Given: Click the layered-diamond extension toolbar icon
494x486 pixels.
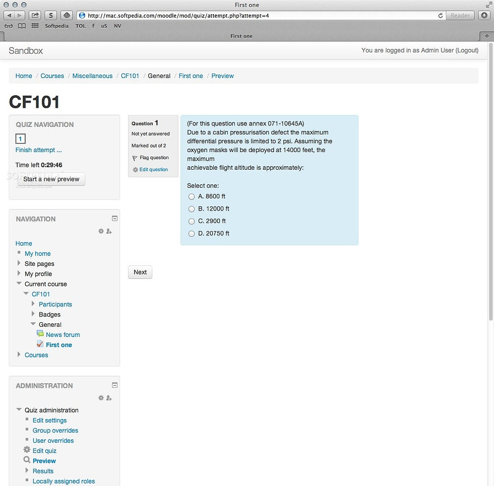Looking at the screenshot, I should 66,16.
